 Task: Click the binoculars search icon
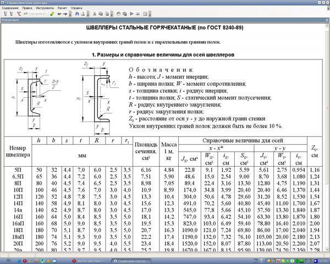(x=76, y=13)
